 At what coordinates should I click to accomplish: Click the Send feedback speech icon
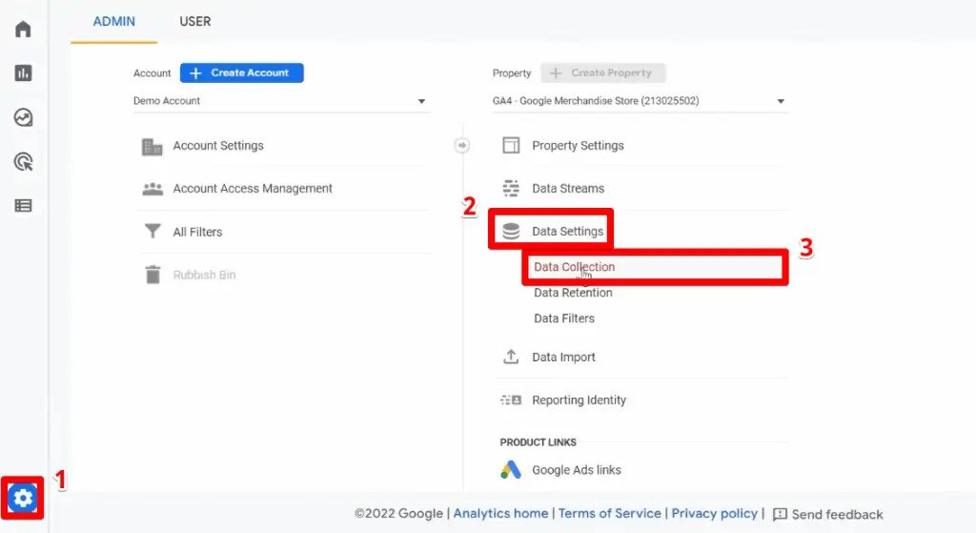[780, 514]
